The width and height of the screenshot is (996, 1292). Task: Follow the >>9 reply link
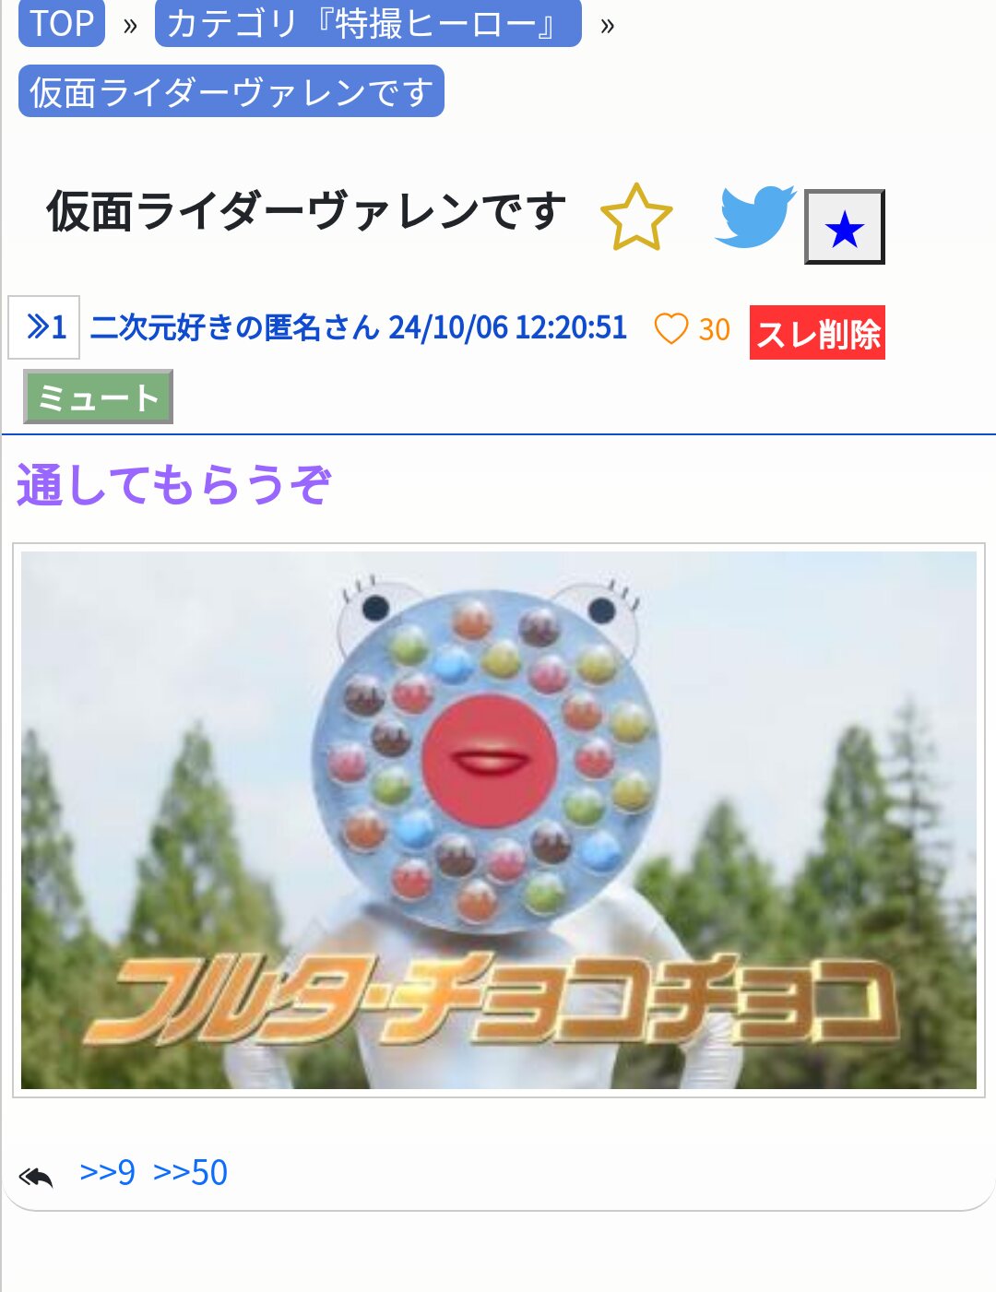[107, 1172]
